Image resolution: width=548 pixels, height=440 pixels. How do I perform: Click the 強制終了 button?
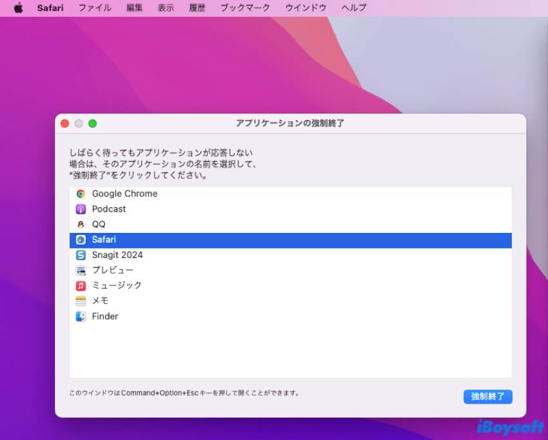488,397
